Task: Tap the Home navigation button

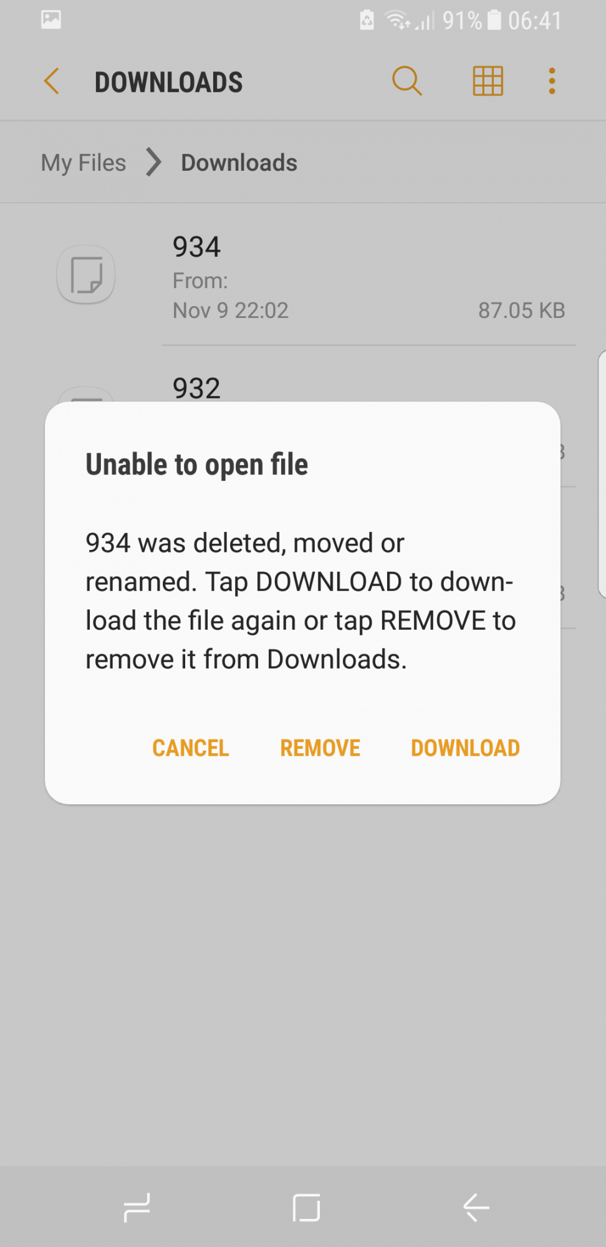Action: click(x=306, y=1208)
